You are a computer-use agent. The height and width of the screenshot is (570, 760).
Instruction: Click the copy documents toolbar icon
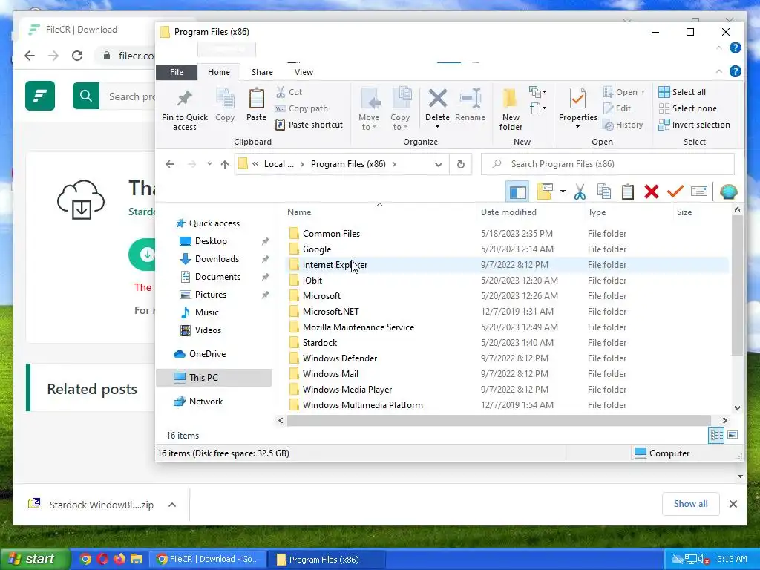pyautogui.click(x=603, y=191)
